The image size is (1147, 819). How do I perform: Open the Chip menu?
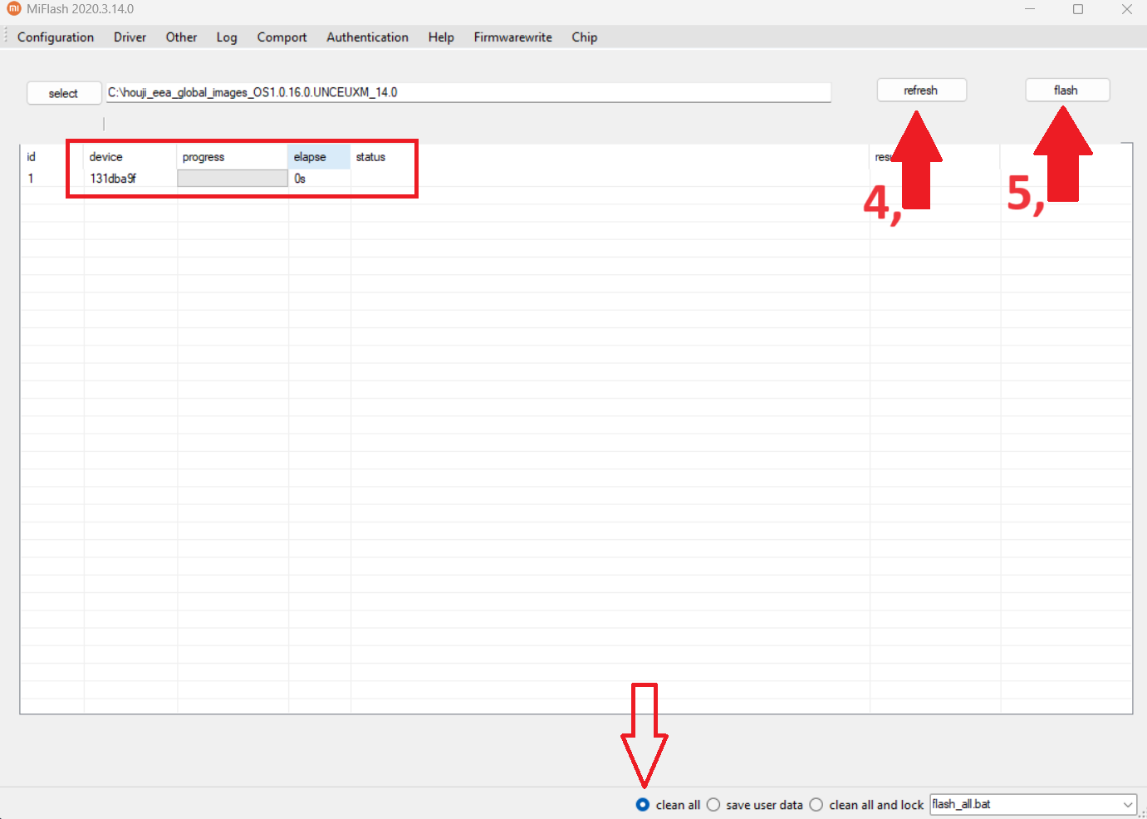click(584, 37)
